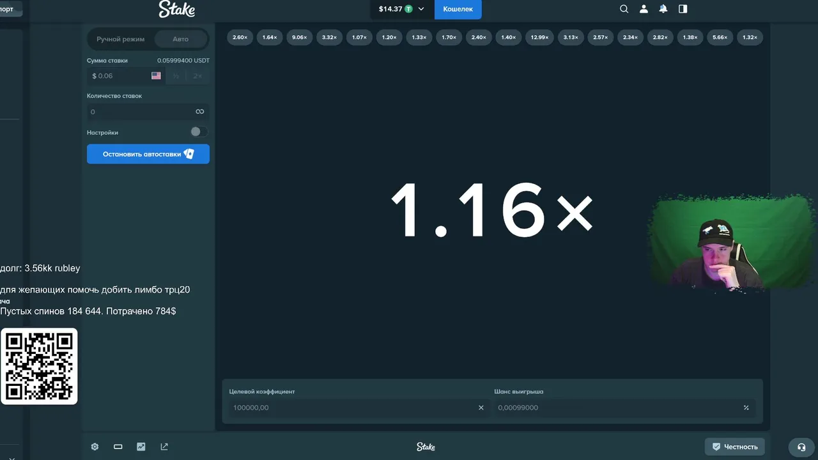
Task: Click the infinity icon in bet count
Action: click(200, 111)
